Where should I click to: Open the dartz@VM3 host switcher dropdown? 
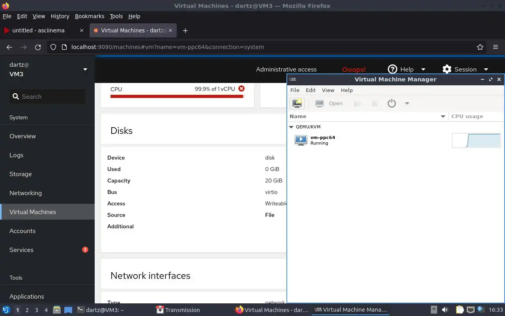(47, 70)
